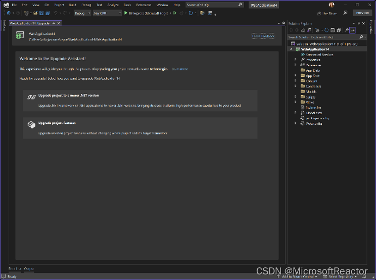
Task: Click the Learn more link
Action: coord(180,69)
